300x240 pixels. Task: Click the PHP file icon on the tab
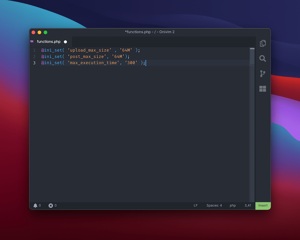coord(32,41)
